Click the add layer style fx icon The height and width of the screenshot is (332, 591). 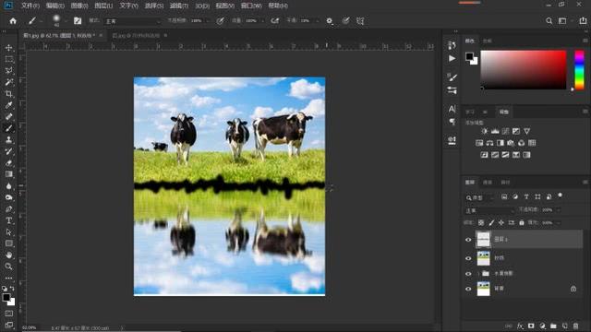point(520,326)
